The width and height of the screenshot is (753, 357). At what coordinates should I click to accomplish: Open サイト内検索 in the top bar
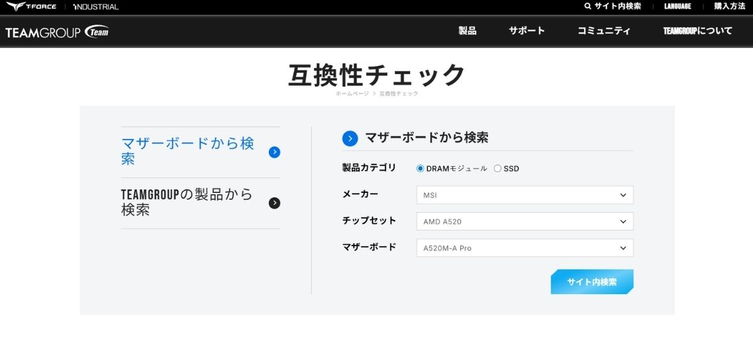(x=617, y=6)
